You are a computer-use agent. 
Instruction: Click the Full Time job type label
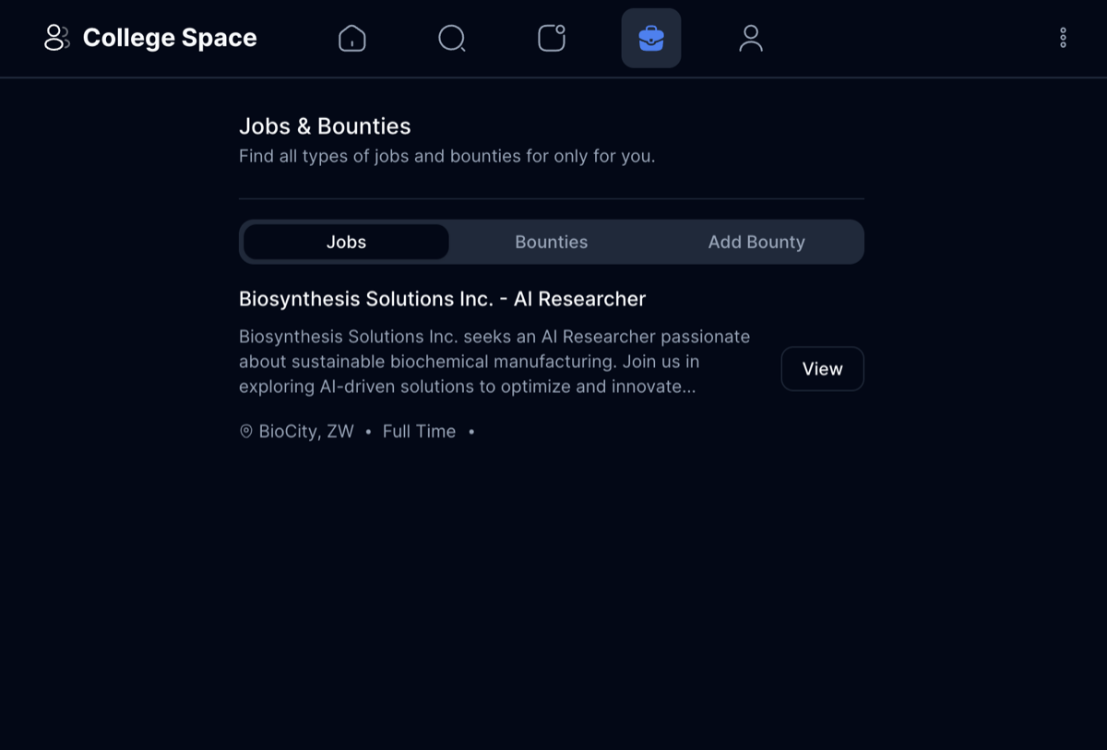pyautogui.click(x=419, y=431)
